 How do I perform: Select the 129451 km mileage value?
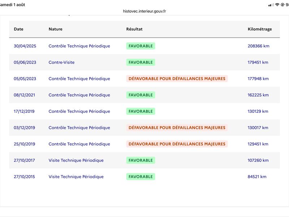(x=258, y=144)
